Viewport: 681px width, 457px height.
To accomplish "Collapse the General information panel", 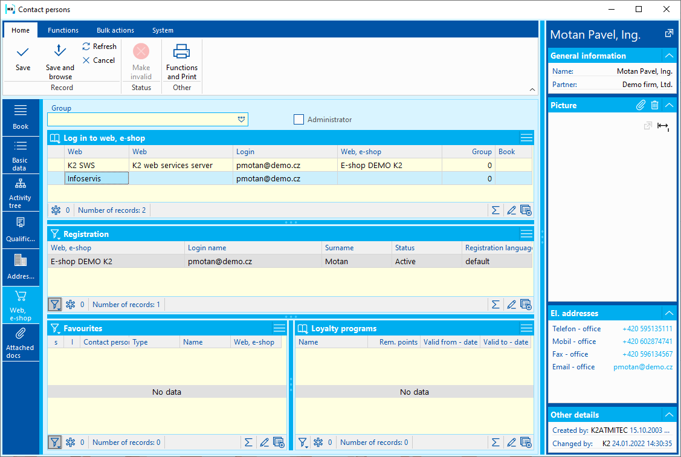I will [x=668, y=56].
